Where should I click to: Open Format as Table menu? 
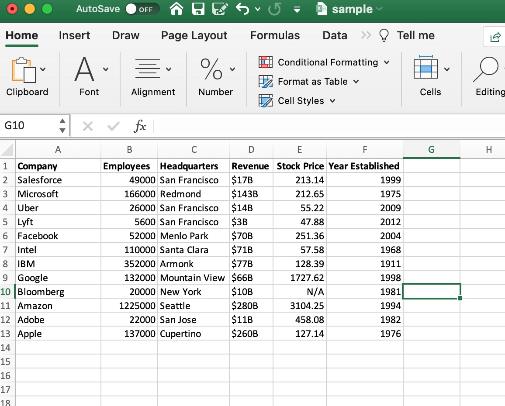click(318, 82)
